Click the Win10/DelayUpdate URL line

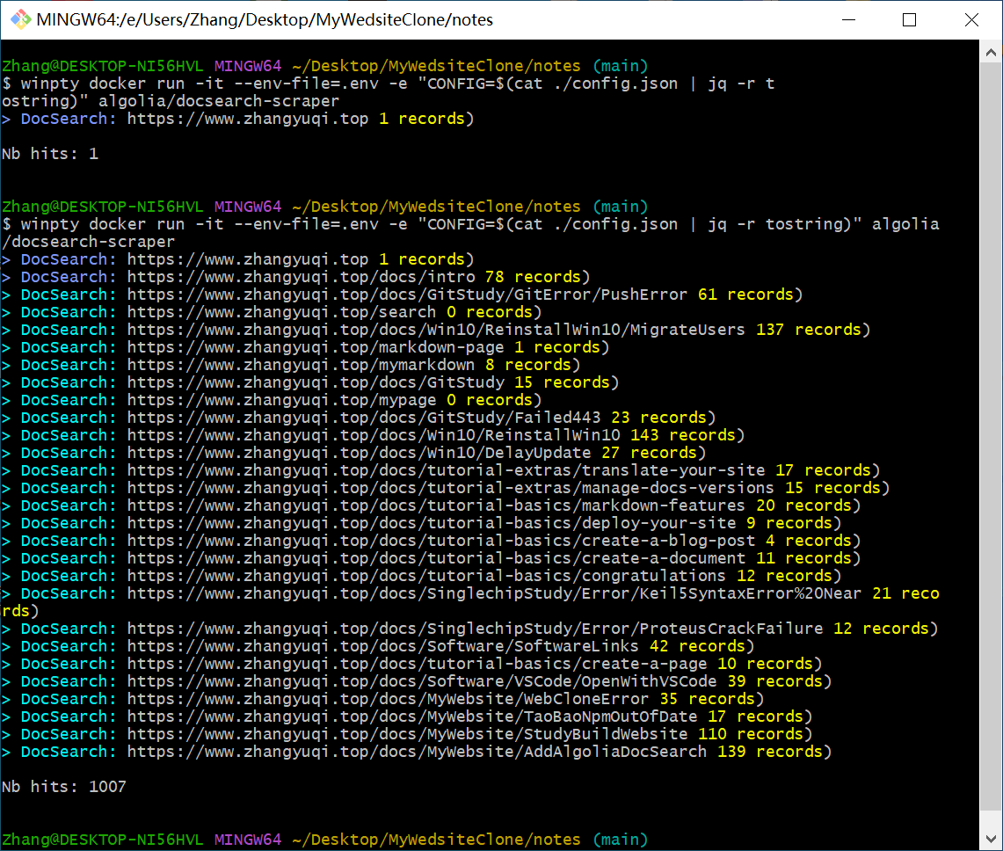pos(359,453)
